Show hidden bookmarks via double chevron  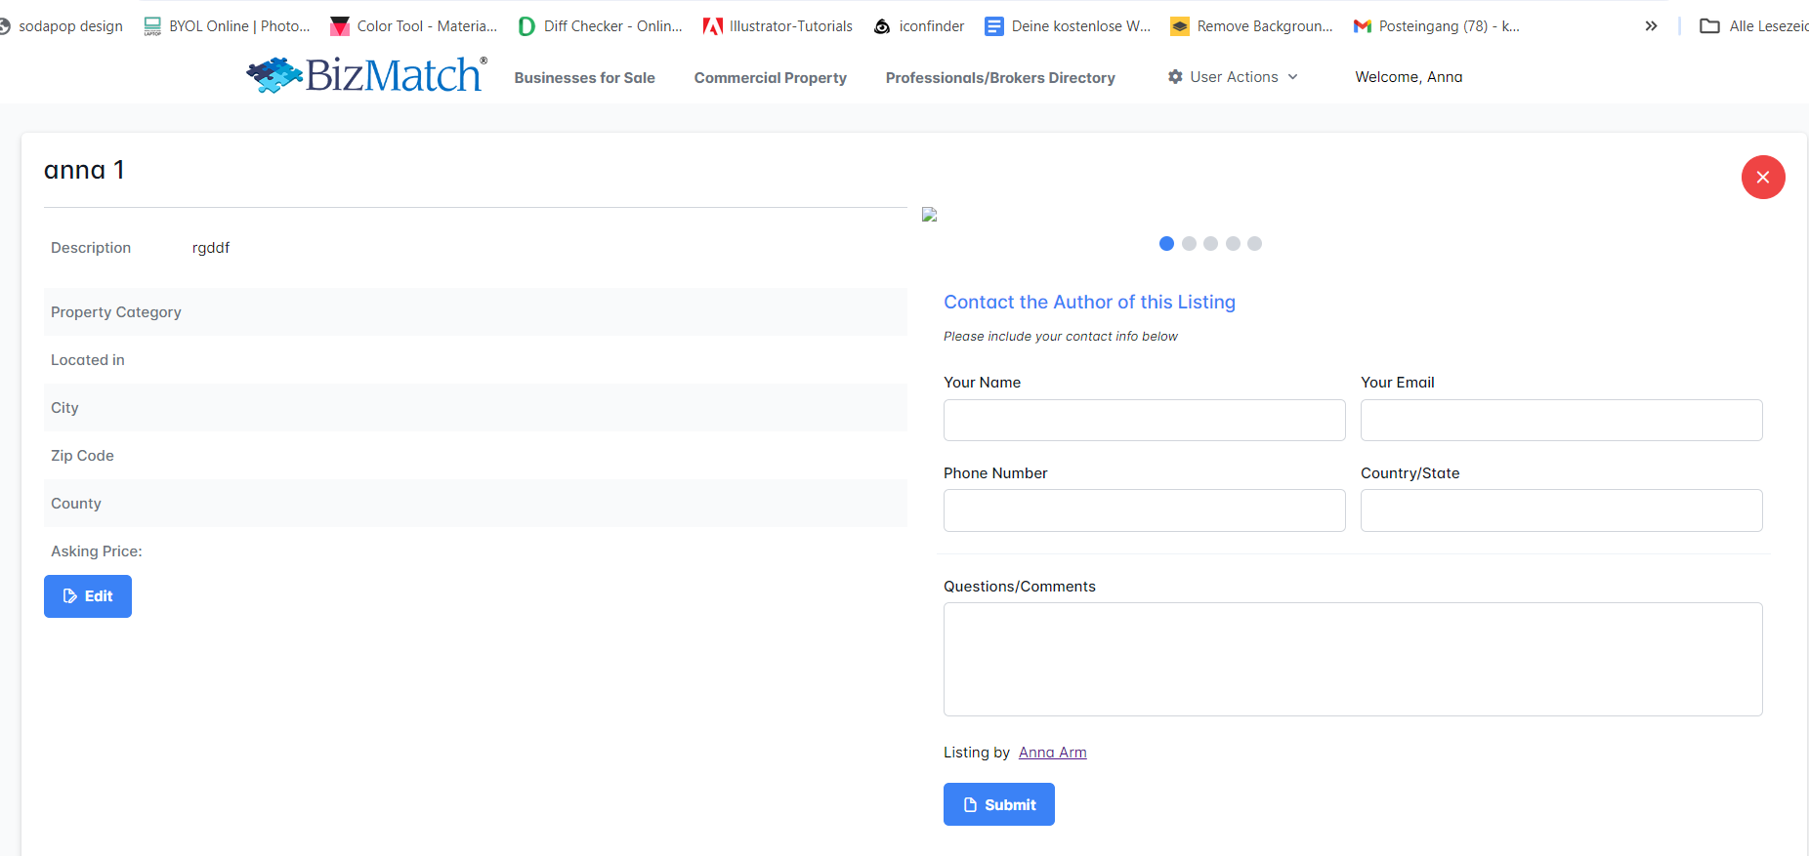point(1651,26)
